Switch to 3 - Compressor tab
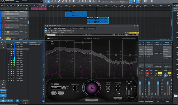The width and height of the screenshot is (178, 105). click(90, 28)
